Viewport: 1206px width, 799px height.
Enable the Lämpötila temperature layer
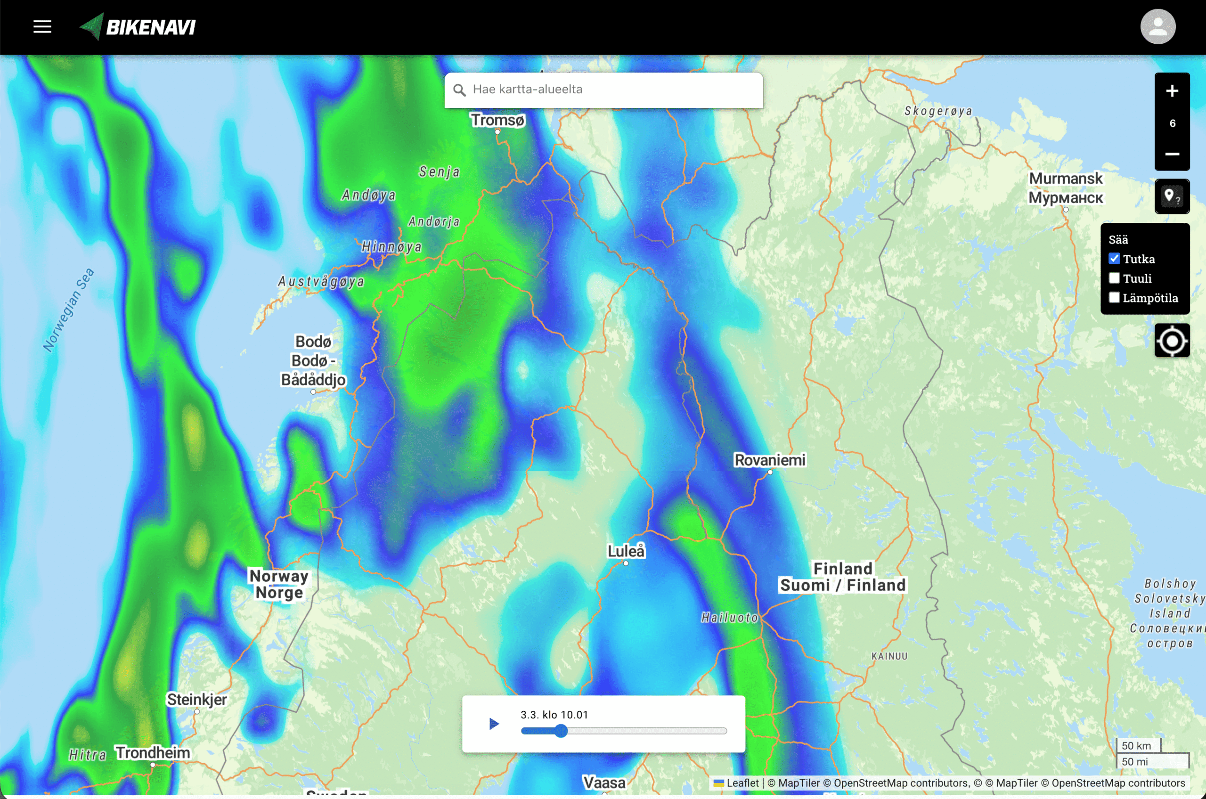point(1114,298)
